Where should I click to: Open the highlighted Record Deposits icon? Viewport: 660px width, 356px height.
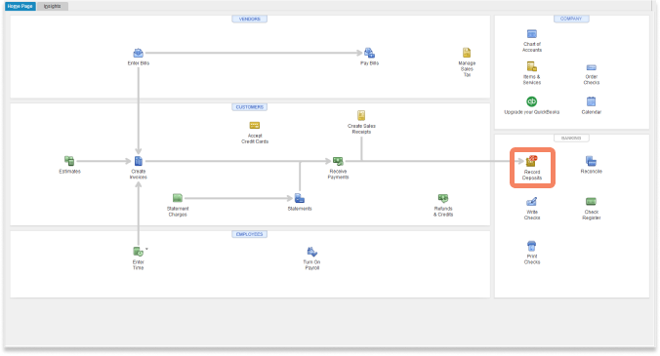(x=532, y=161)
